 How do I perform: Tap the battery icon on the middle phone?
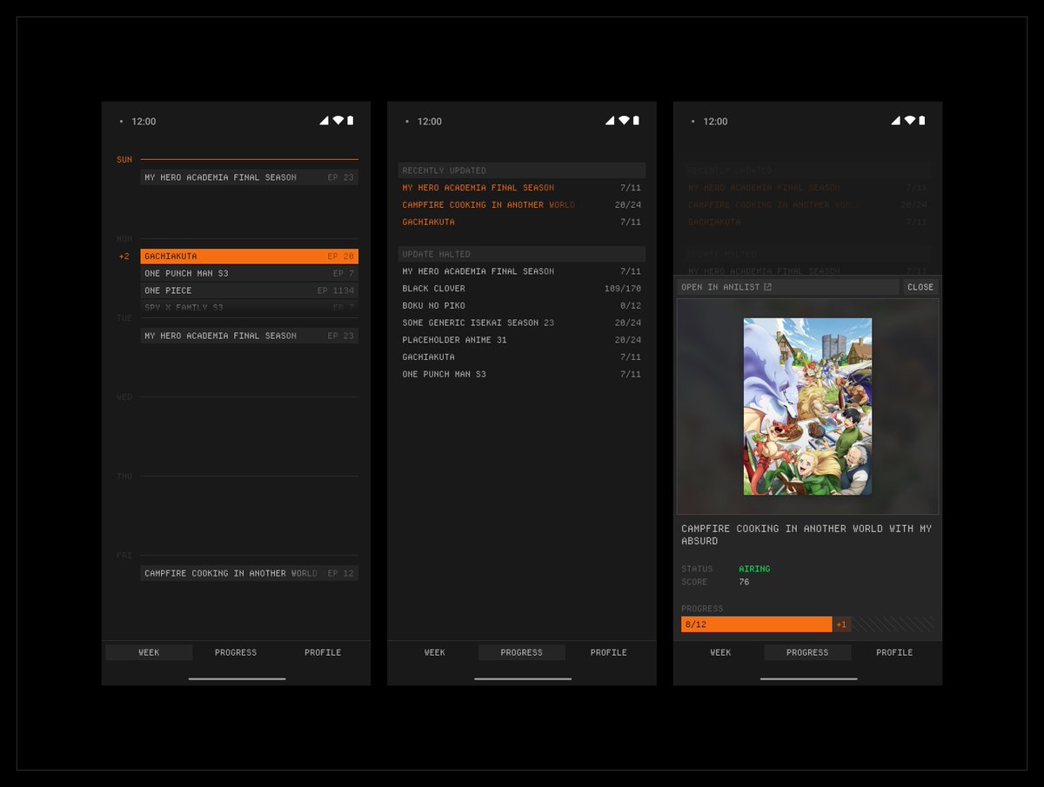tap(636, 121)
